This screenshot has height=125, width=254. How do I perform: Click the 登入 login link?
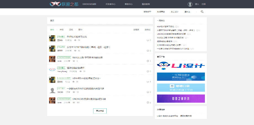point(197,4)
